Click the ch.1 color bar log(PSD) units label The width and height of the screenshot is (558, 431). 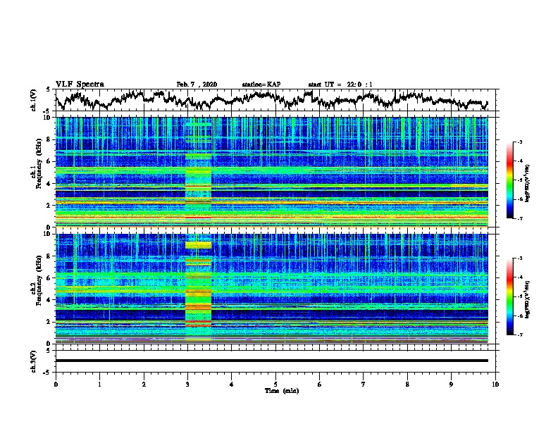pyautogui.click(x=527, y=183)
